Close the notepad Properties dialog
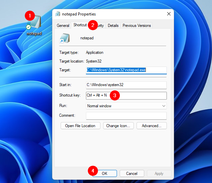This screenshot has width=212, height=183. coord(169,14)
